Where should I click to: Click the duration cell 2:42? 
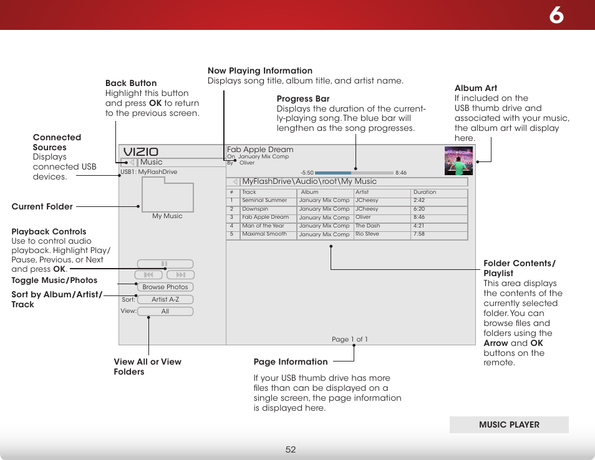tap(419, 200)
